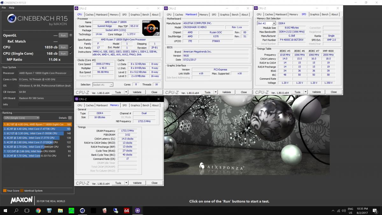Image resolution: width=382 pixels, height=215 pixels.
Task: Switch to Graphics tab in Mainboard window
Action: 225,14
